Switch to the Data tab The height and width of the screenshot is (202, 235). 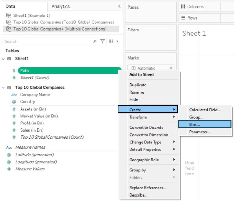[10, 6]
